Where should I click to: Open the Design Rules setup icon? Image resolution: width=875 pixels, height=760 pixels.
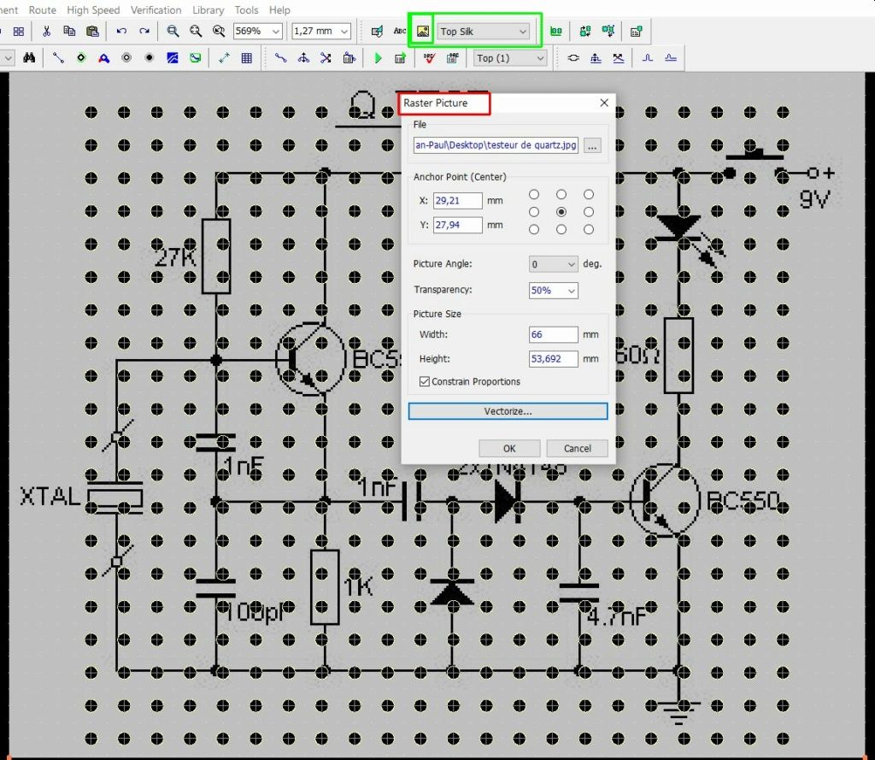(452, 58)
